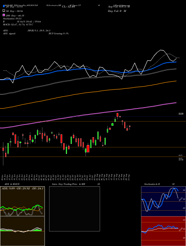Open the red RSI panel chart
The width and height of the screenshot is (186, 246).
pos(164,231)
